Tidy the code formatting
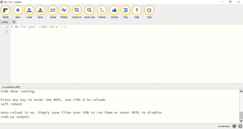This screenshot has height=129, width=243. (126, 12)
